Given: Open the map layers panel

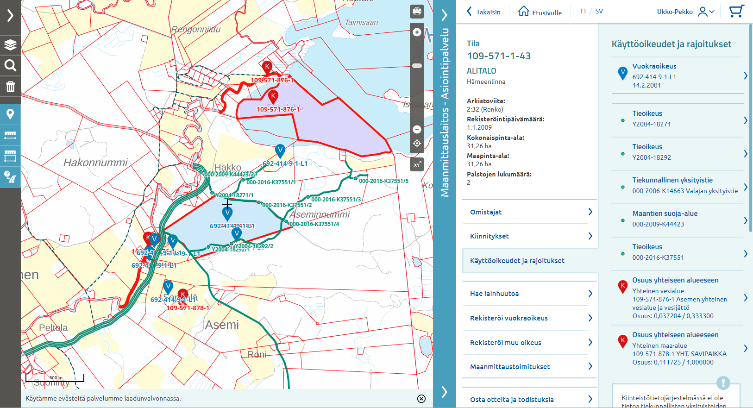Looking at the screenshot, I should point(10,45).
